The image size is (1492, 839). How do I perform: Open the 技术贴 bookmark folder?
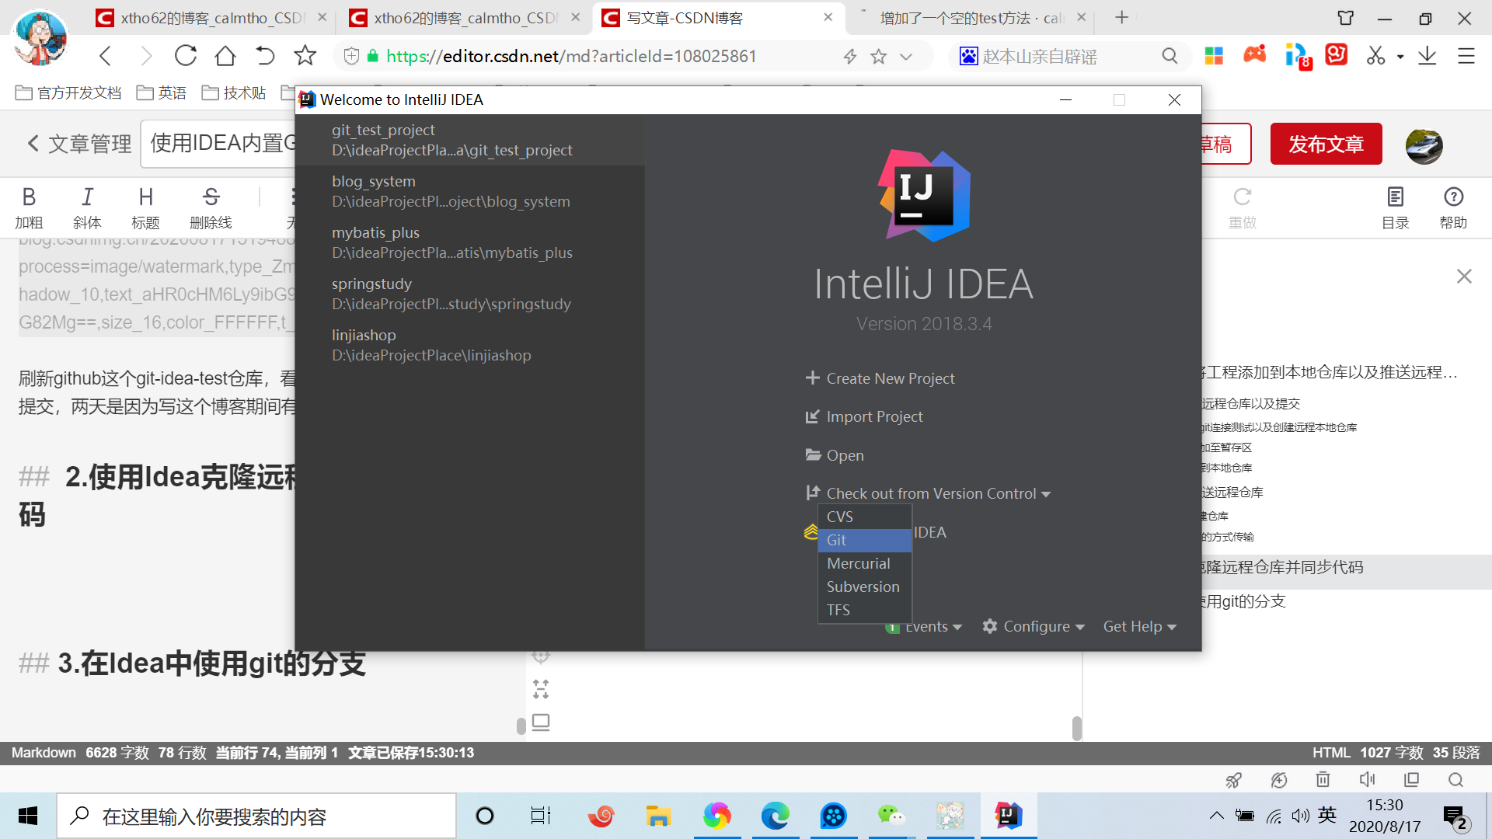tap(233, 93)
